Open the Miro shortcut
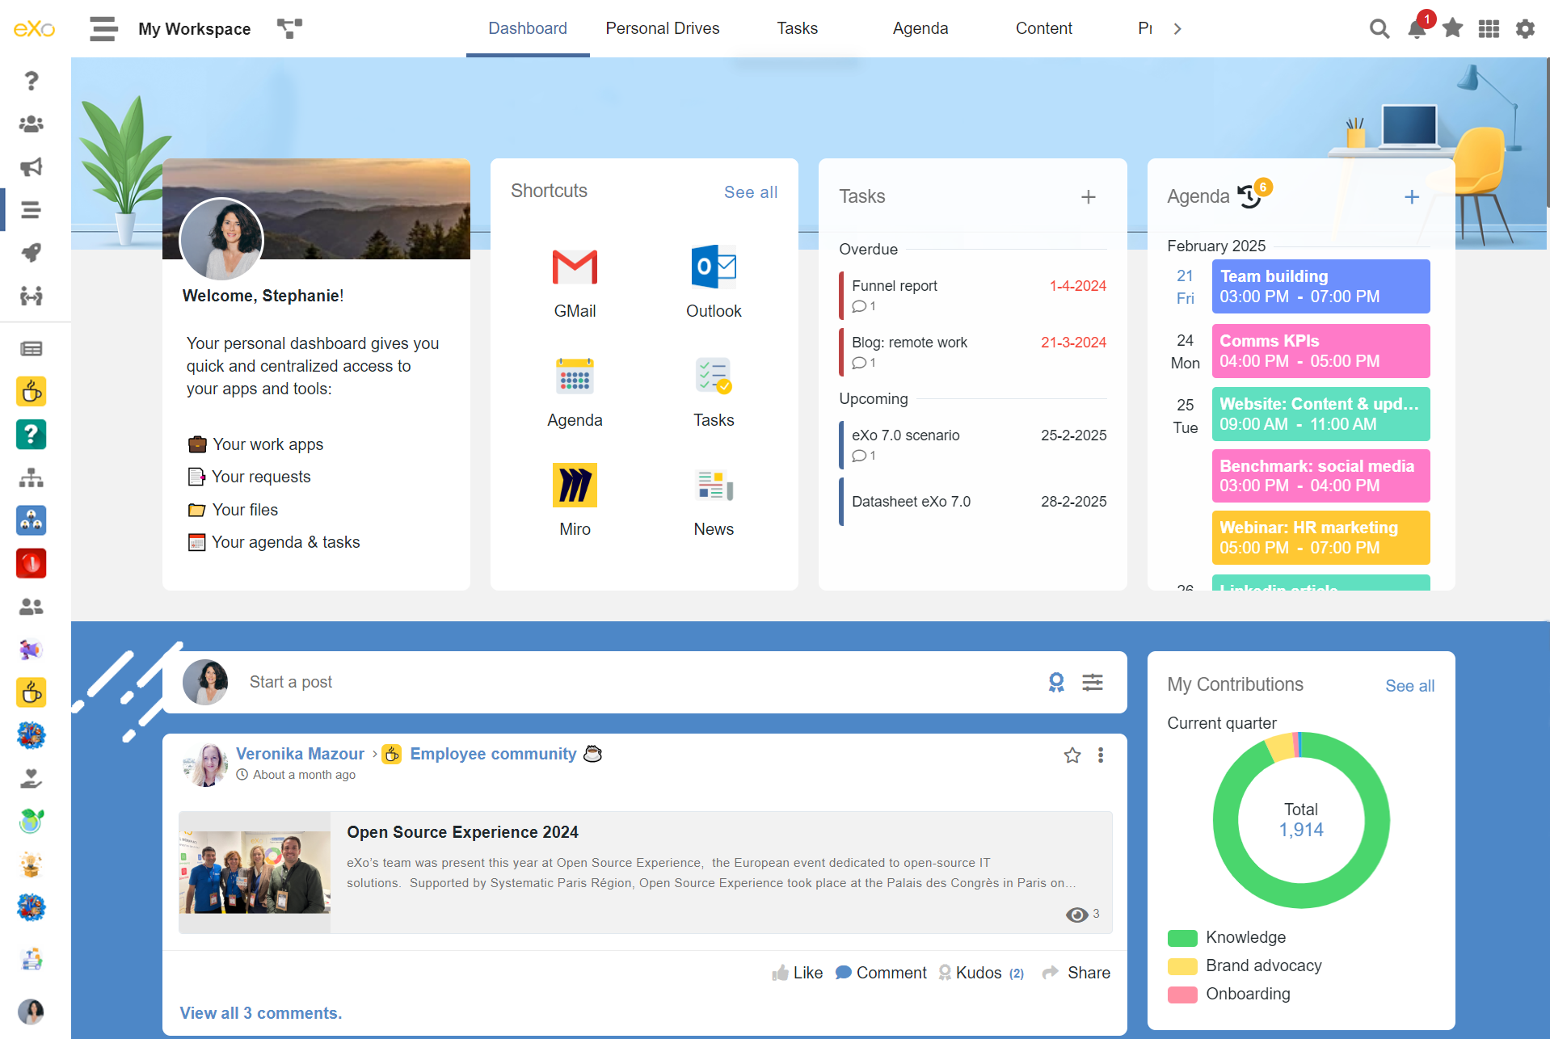Image resolution: width=1550 pixels, height=1039 pixels. (x=575, y=486)
